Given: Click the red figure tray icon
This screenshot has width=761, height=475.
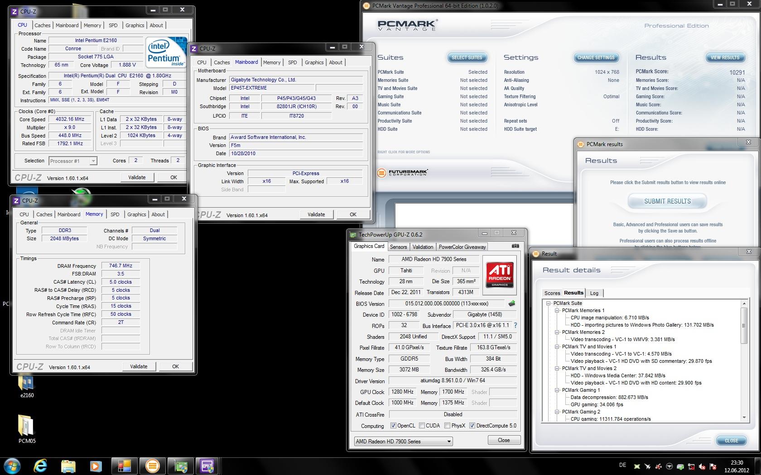Looking at the screenshot, I should tap(659, 466).
